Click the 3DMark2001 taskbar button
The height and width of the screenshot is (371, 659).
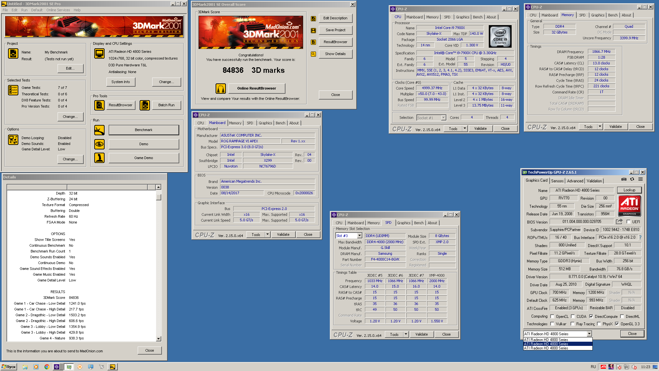112,367
